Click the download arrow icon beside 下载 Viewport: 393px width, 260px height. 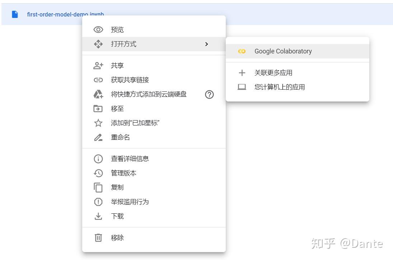coord(98,216)
